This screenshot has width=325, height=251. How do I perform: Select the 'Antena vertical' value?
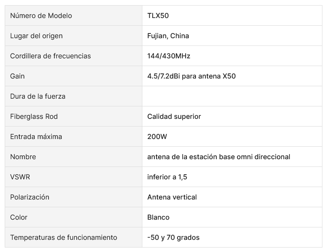172,197
